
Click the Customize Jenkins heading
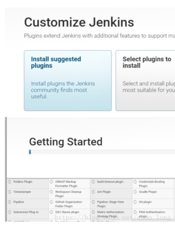tap(79, 22)
